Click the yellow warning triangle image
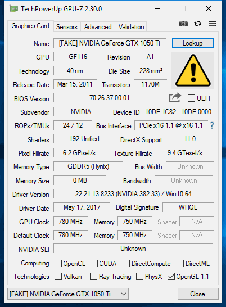Screen dimensions: 226x307 coord(193,71)
